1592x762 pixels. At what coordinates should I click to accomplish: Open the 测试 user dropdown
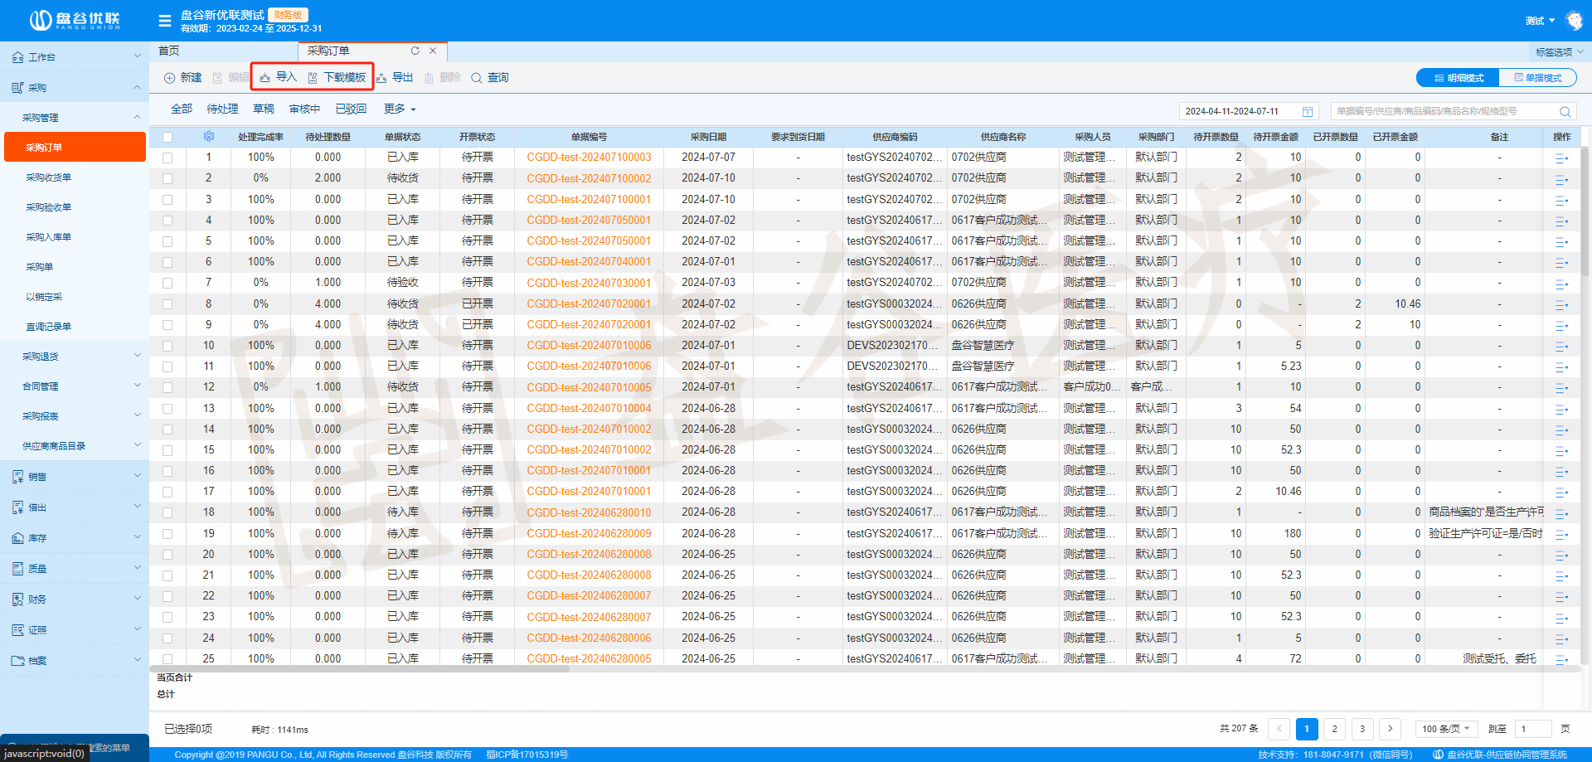pyautogui.click(x=1540, y=21)
